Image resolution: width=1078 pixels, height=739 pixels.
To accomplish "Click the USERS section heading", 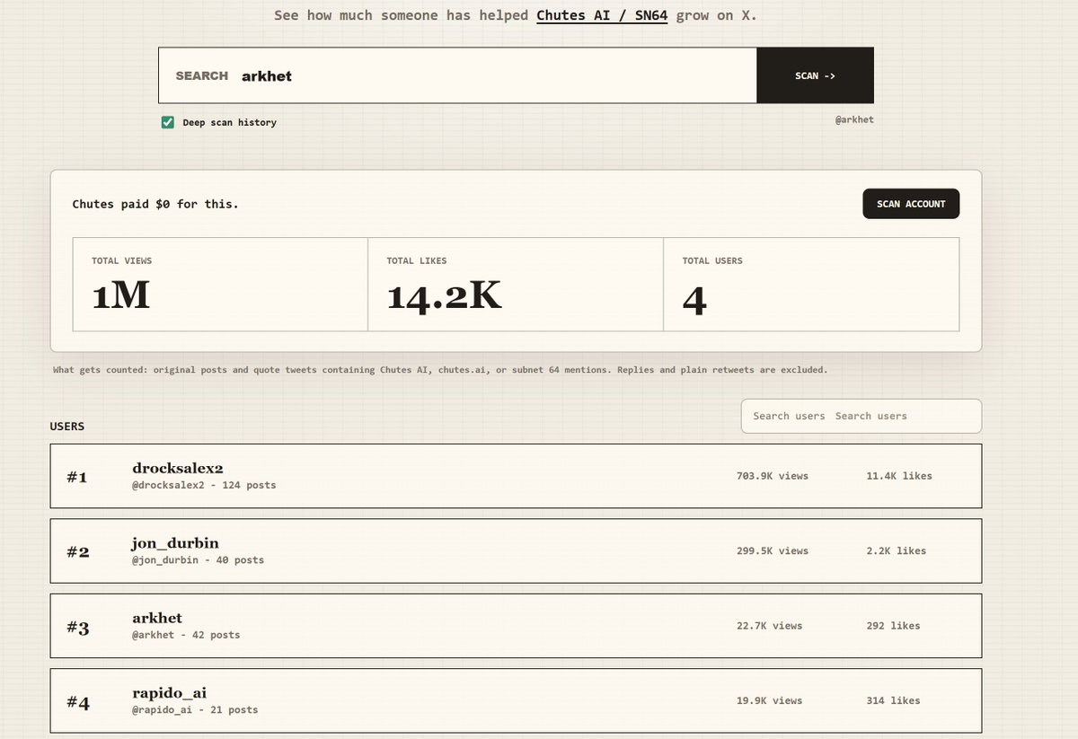I will point(67,427).
